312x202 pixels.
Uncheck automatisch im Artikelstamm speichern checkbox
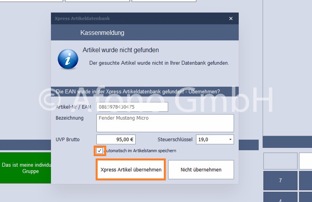(x=100, y=151)
